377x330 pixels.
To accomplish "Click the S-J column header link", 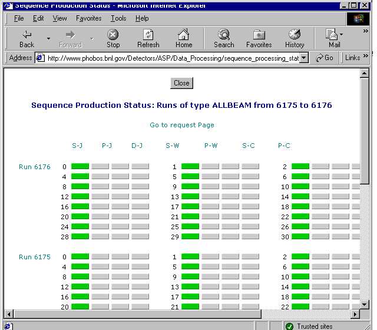I will pos(77,146).
